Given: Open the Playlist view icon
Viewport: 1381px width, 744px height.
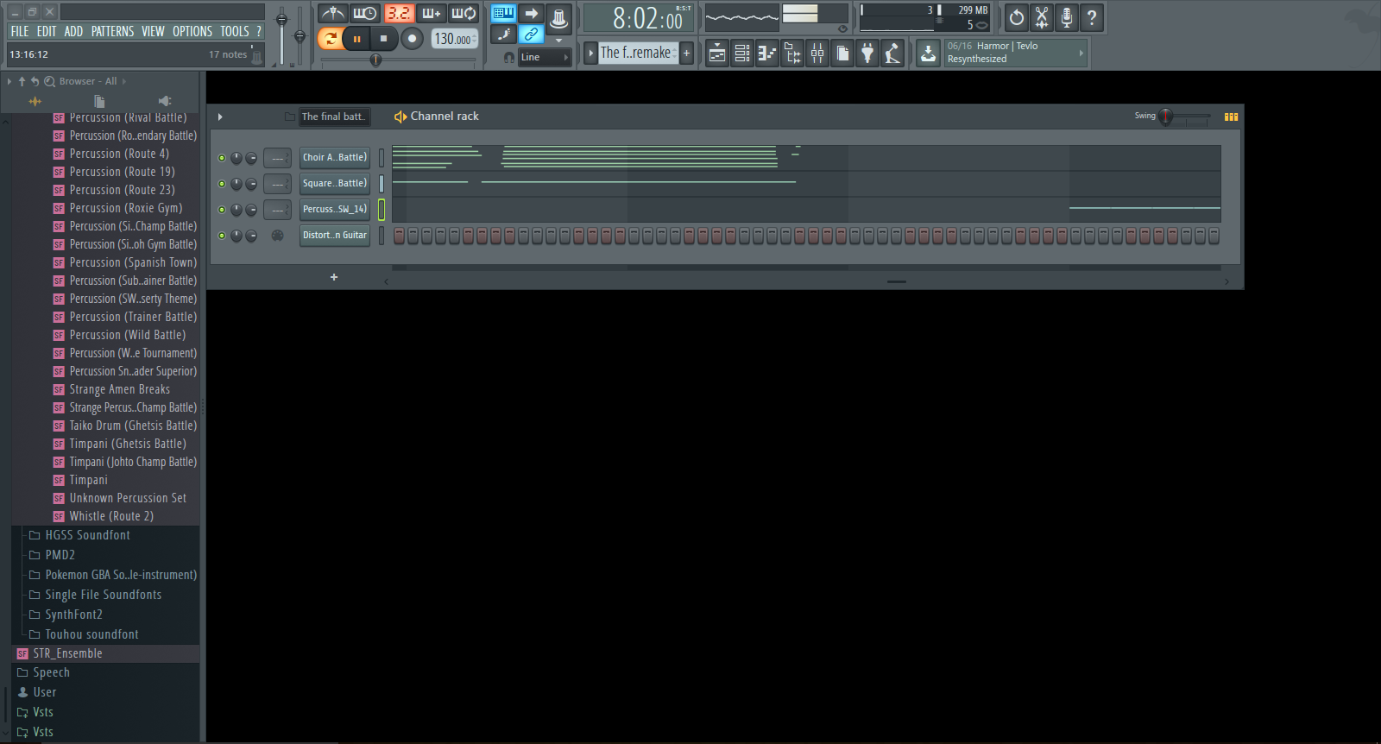Looking at the screenshot, I should click(716, 54).
